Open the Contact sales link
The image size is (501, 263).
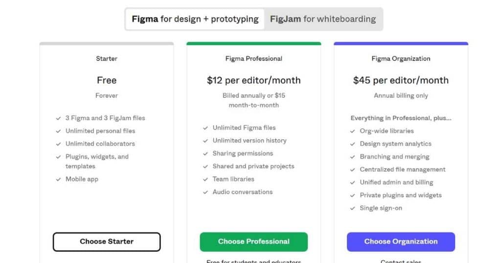coord(401,261)
